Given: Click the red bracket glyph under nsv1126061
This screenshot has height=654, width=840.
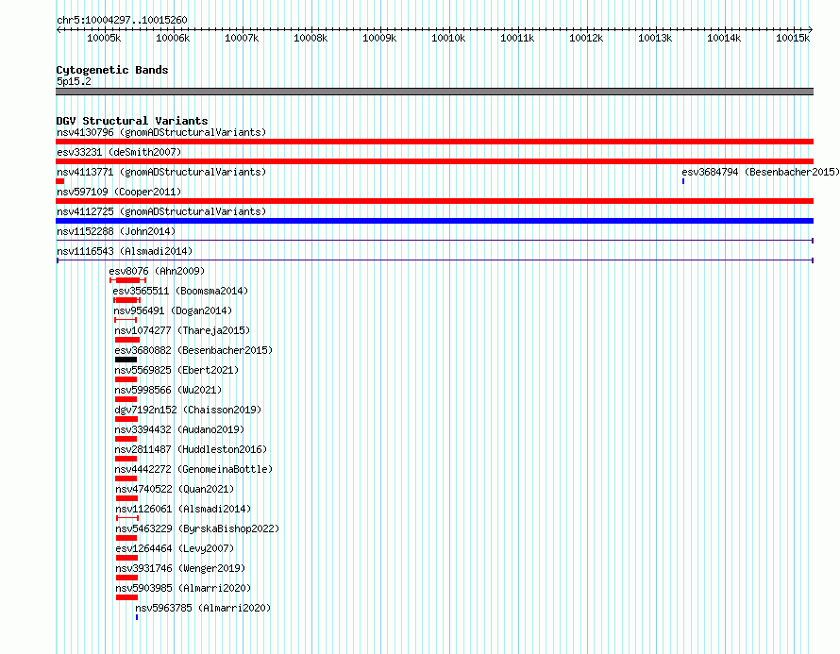Looking at the screenshot, I should point(127,518).
